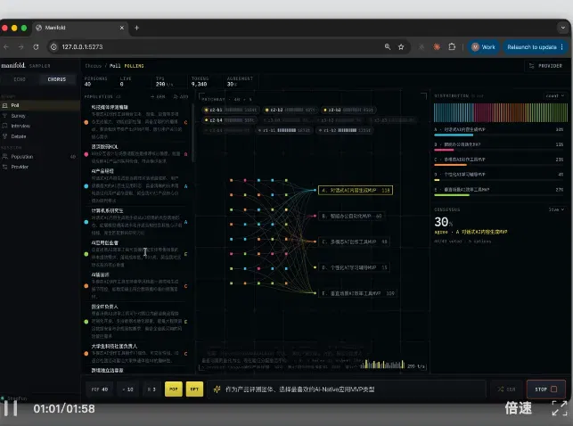Click the sparkle icon in the prompt field
This screenshot has height=426, width=573.
tap(217, 389)
